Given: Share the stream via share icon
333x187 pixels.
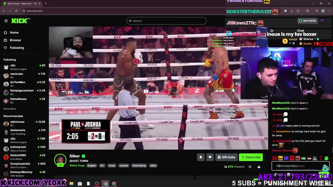Looking at the screenshot, I should [250, 167].
